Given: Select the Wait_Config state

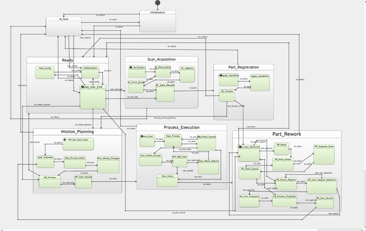Looking at the screenshot, I should (45, 72).
